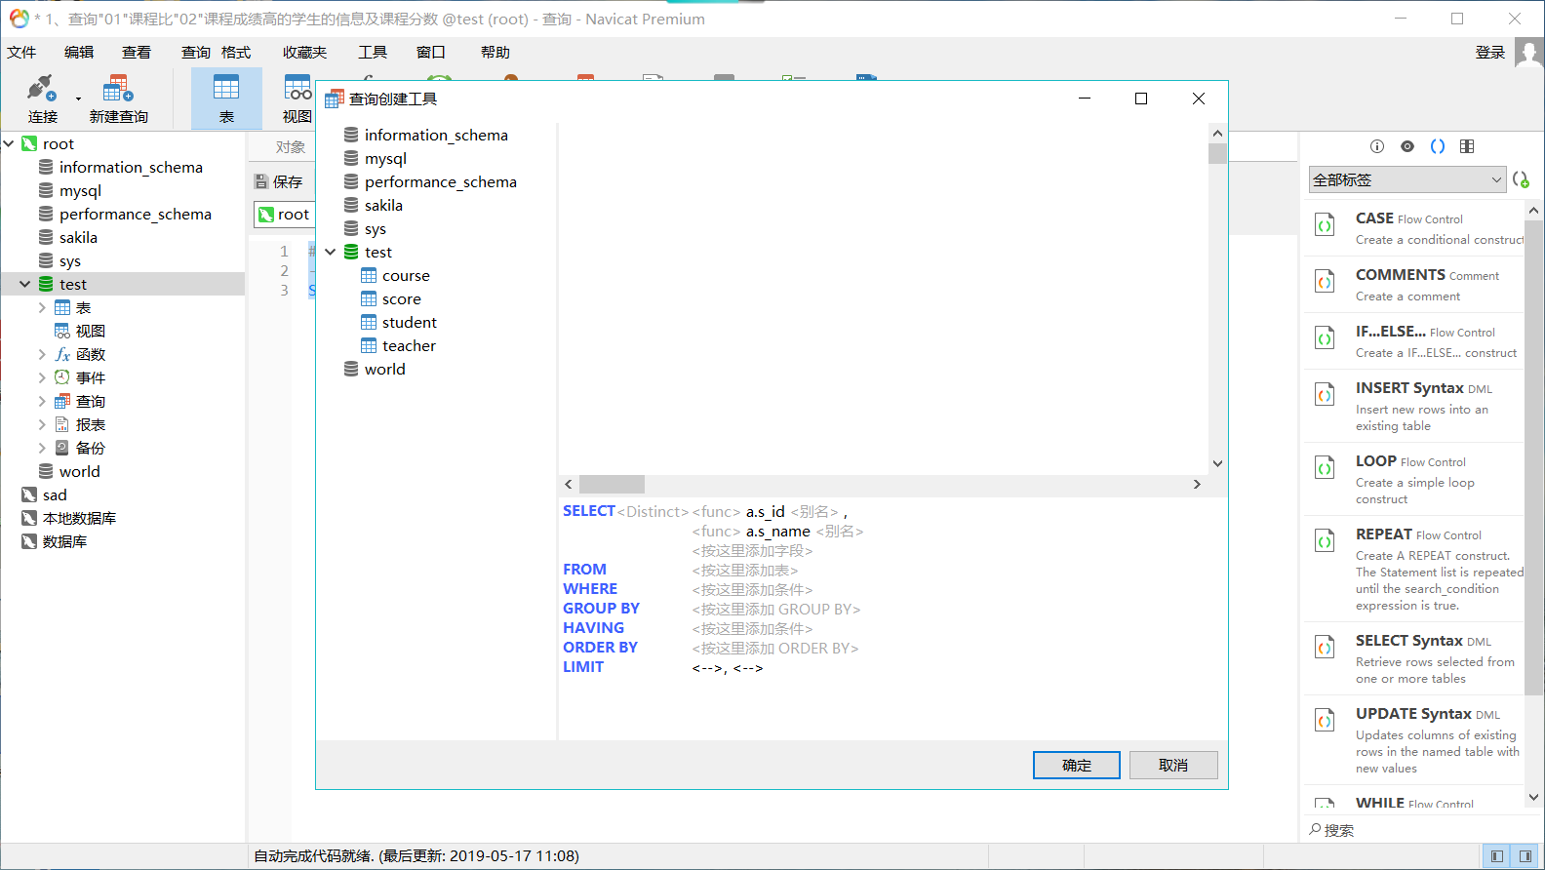Click the LOOP snippet icon
Image resolution: width=1545 pixels, height=870 pixels.
(x=1325, y=468)
